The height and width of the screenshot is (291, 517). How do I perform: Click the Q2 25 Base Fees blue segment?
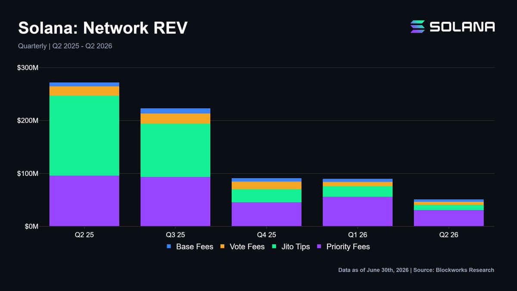pyautogui.click(x=84, y=84)
